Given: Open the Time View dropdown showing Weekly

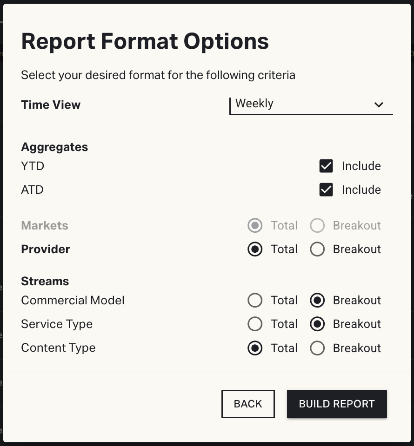Looking at the screenshot, I should tap(311, 104).
